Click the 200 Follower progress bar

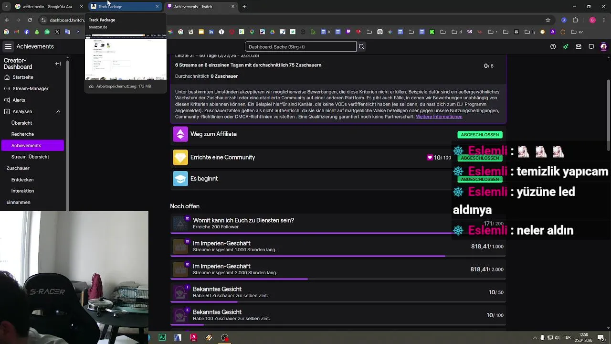[338, 234]
